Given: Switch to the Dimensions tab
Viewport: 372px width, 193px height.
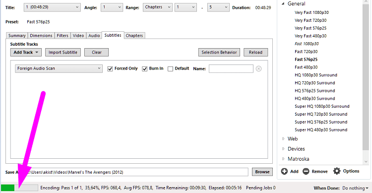Looking at the screenshot, I should (x=41, y=36).
